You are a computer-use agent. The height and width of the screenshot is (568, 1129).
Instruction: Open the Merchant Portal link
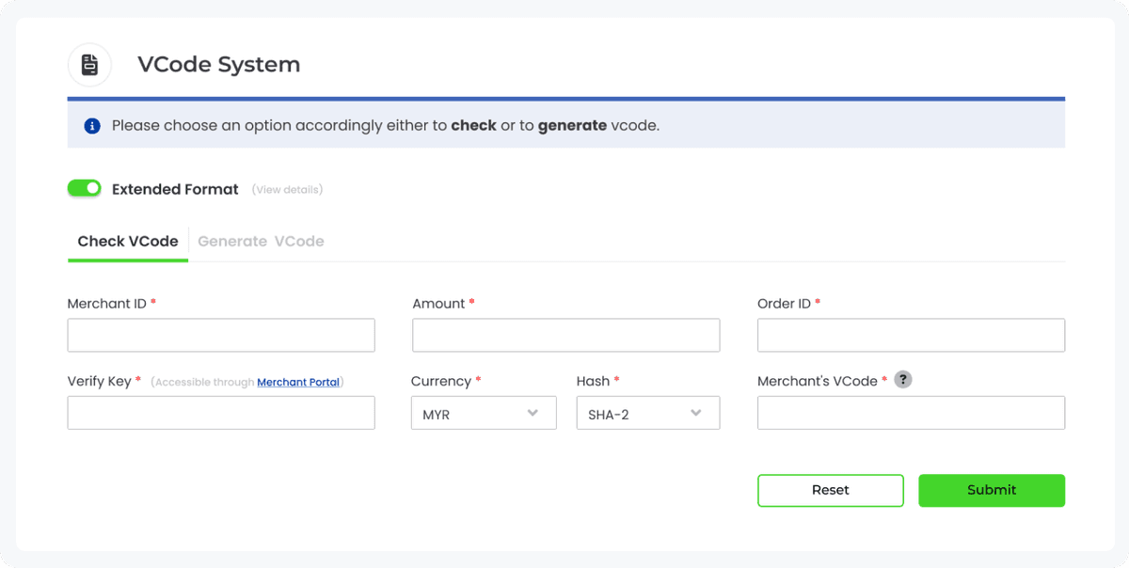click(298, 382)
